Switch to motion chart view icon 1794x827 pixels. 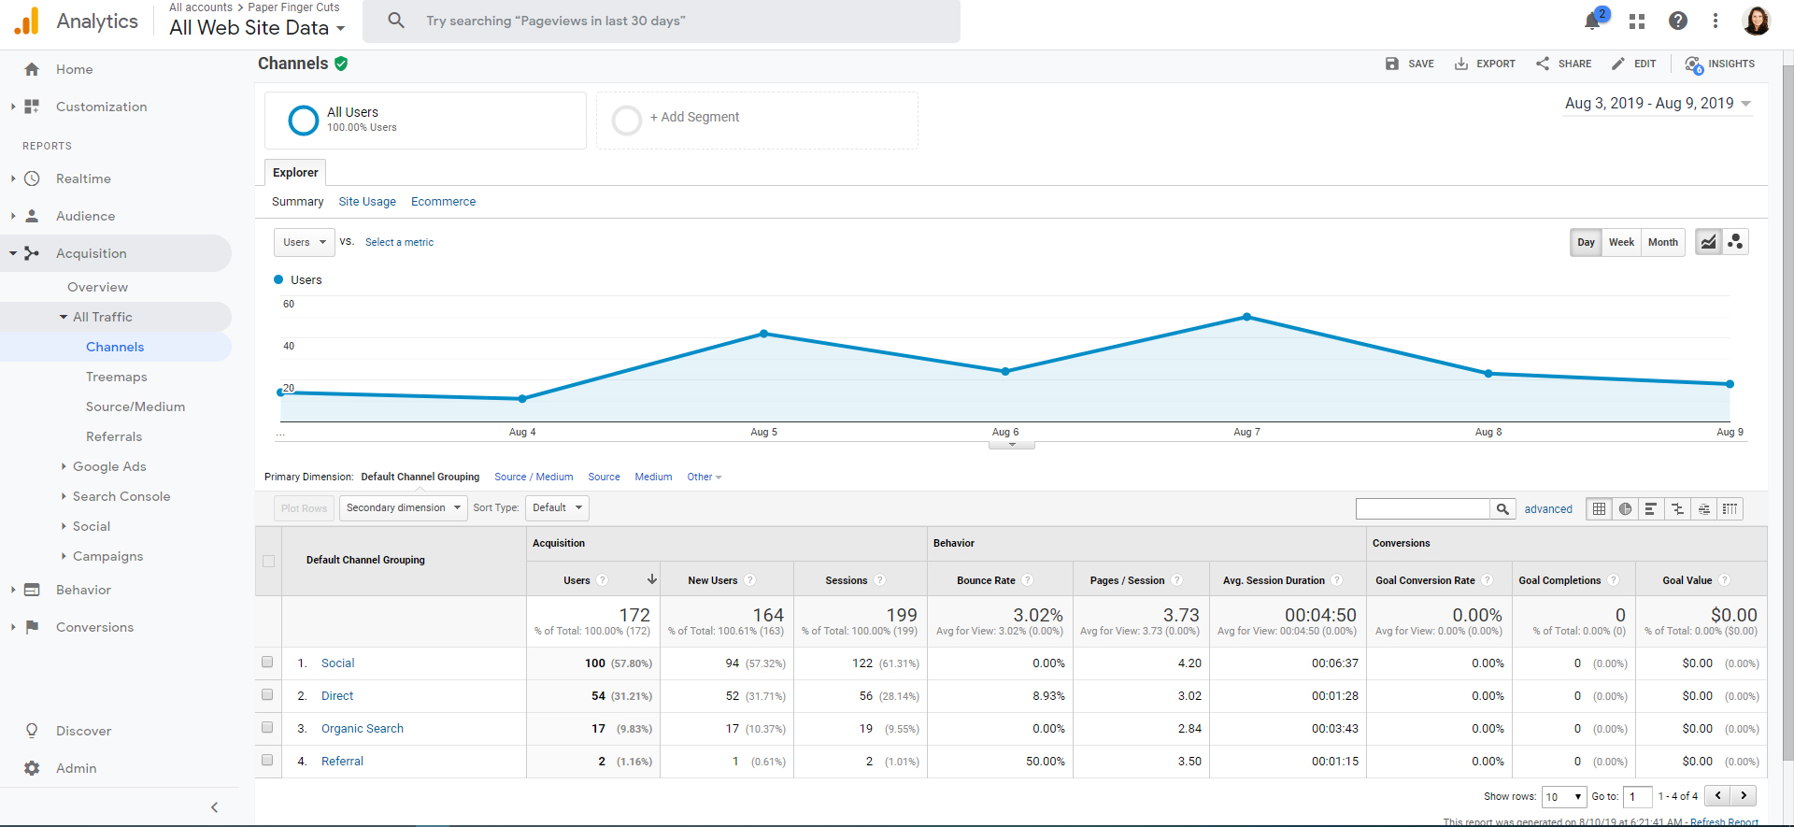(x=1735, y=242)
